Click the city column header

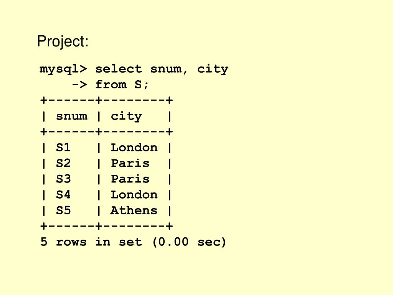(126, 116)
